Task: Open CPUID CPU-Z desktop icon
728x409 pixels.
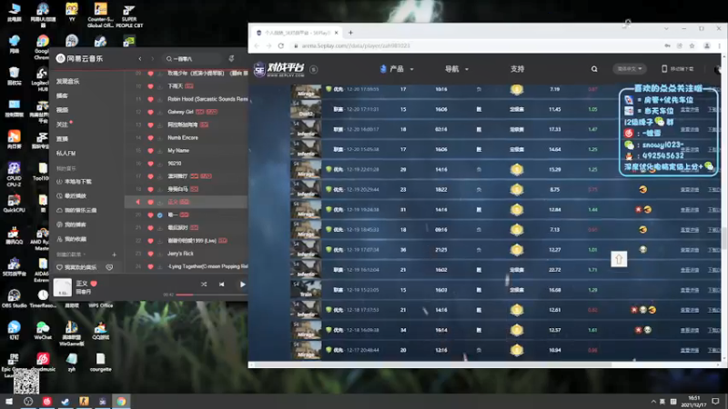Action: click(14, 175)
